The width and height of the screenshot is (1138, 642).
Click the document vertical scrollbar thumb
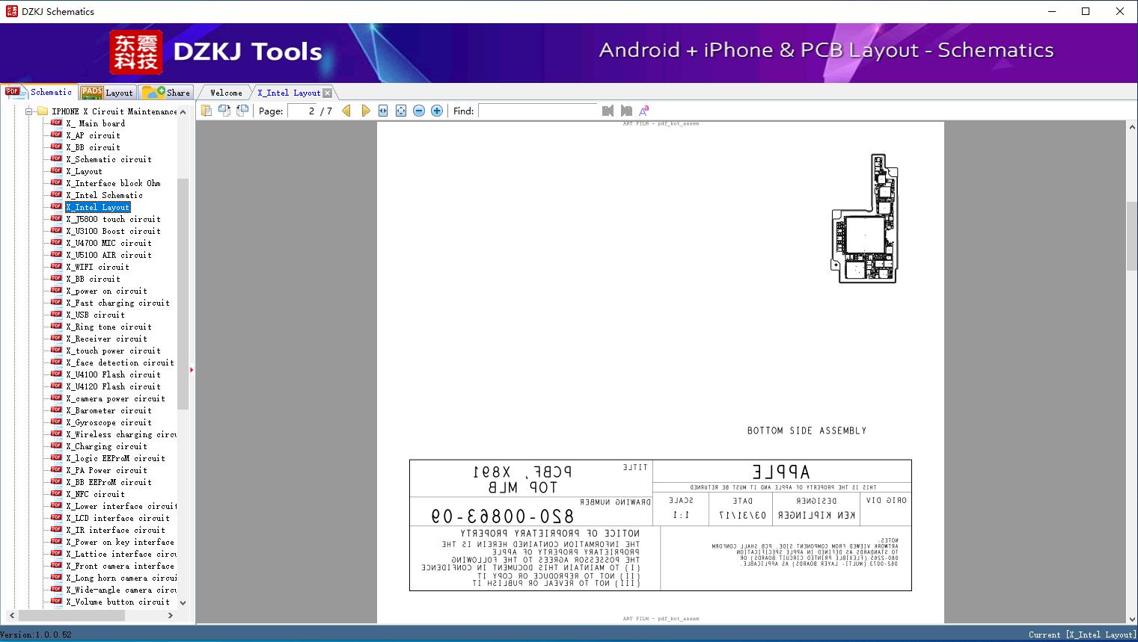tap(1132, 235)
